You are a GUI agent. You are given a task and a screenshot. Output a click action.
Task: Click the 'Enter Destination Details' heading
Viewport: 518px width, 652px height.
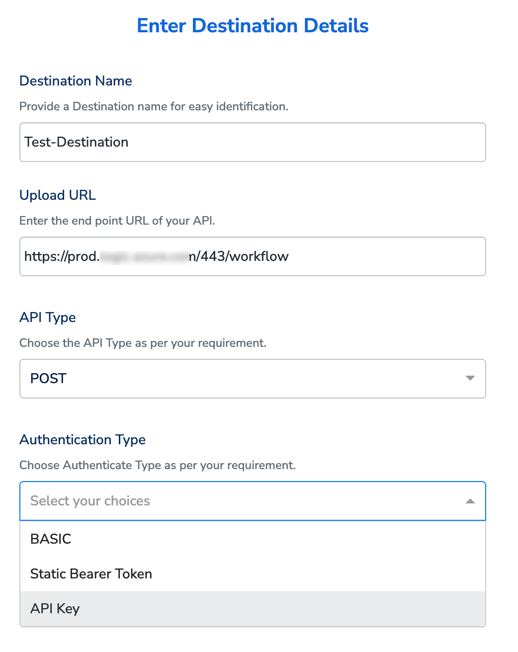(x=253, y=26)
